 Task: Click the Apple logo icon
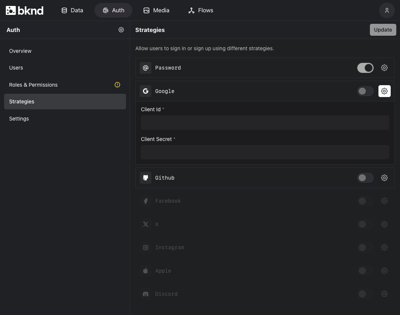(145, 271)
